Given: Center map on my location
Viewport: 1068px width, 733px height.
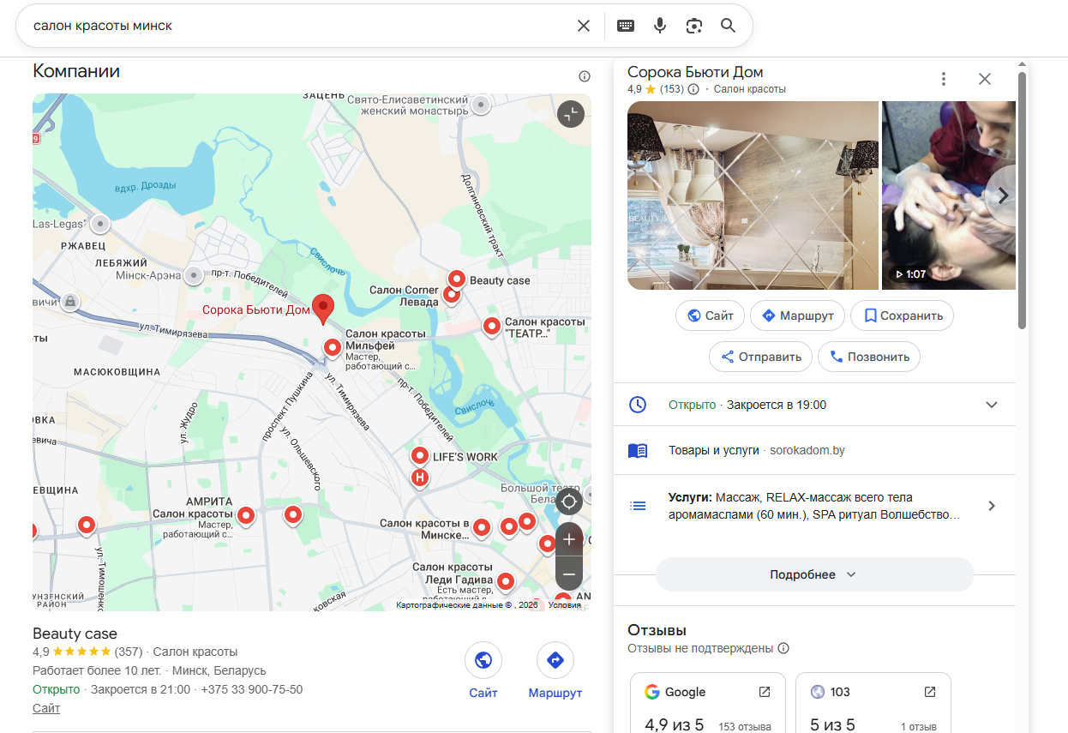Looking at the screenshot, I should [x=569, y=502].
